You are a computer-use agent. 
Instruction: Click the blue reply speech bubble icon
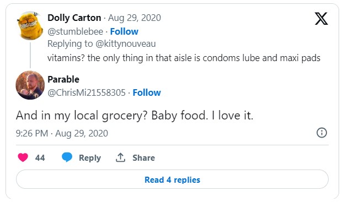67,157
